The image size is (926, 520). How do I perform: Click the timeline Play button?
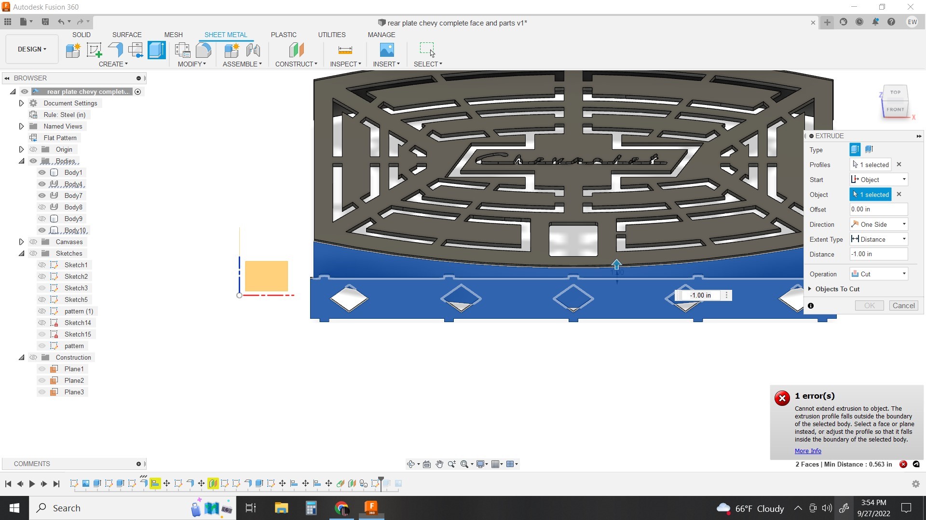(x=32, y=484)
